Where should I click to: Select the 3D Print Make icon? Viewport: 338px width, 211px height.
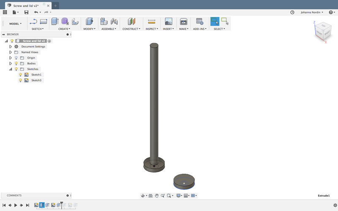[x=183, y=22]
